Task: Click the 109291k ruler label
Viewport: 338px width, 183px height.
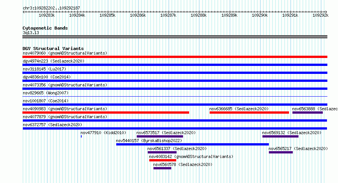Action: click(290, 15)
